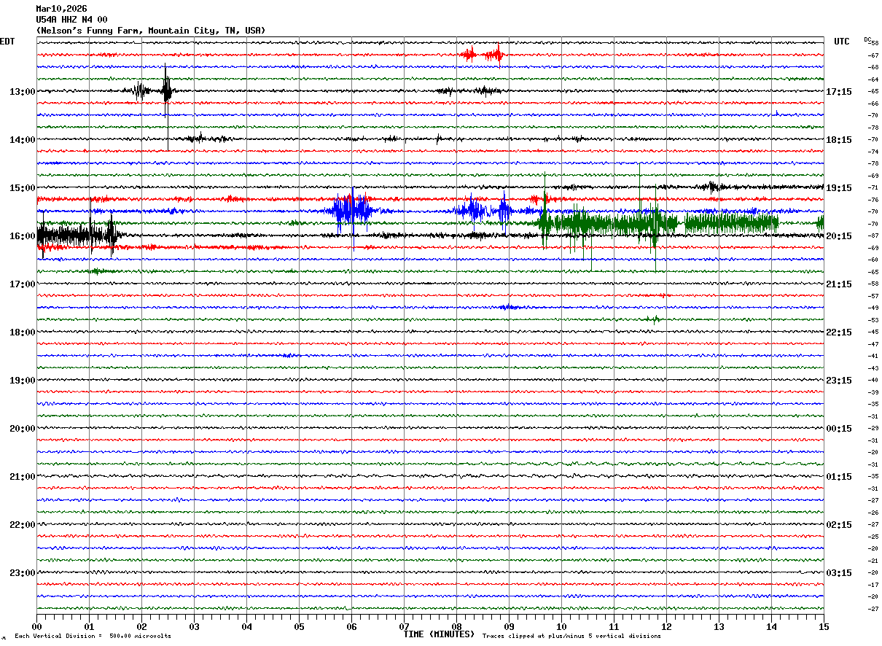Click the 17:15 UTC time label
The width and height of the screenshot is (882, 646).
pyautogui.click(x=840, y=92)
